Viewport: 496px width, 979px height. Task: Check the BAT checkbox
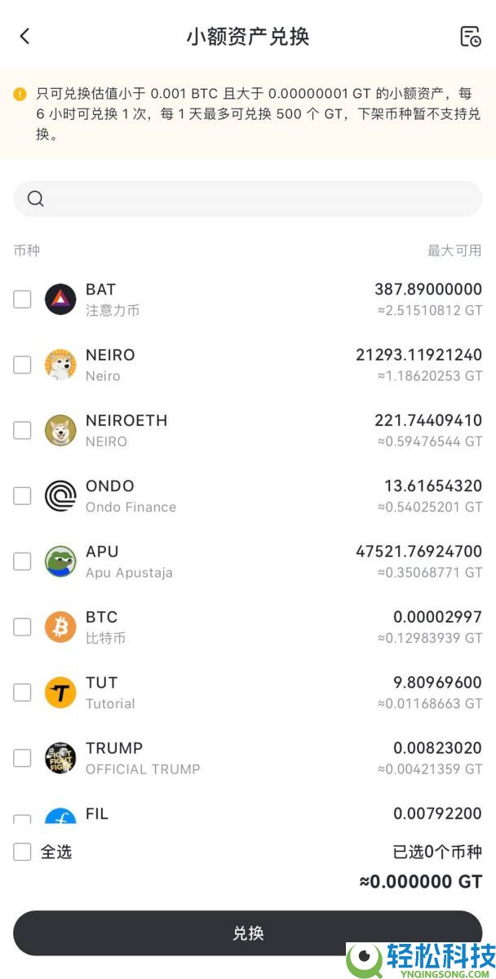(x=22, y=299)
